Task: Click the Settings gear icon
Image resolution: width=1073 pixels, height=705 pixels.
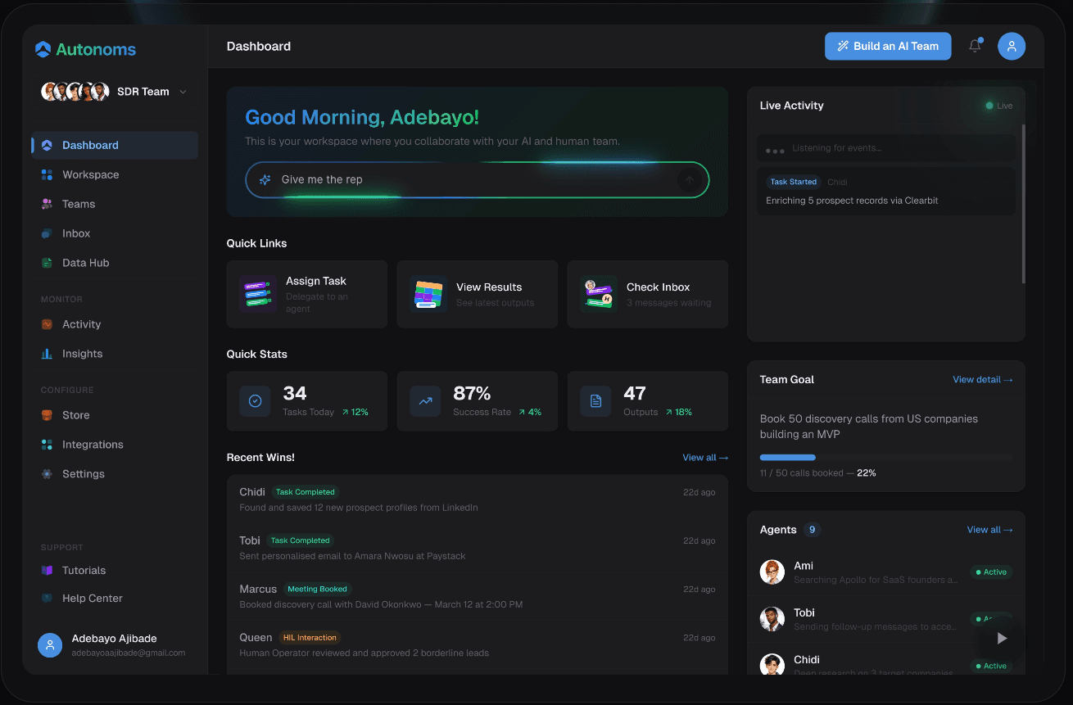Action: tap(47, 474)
